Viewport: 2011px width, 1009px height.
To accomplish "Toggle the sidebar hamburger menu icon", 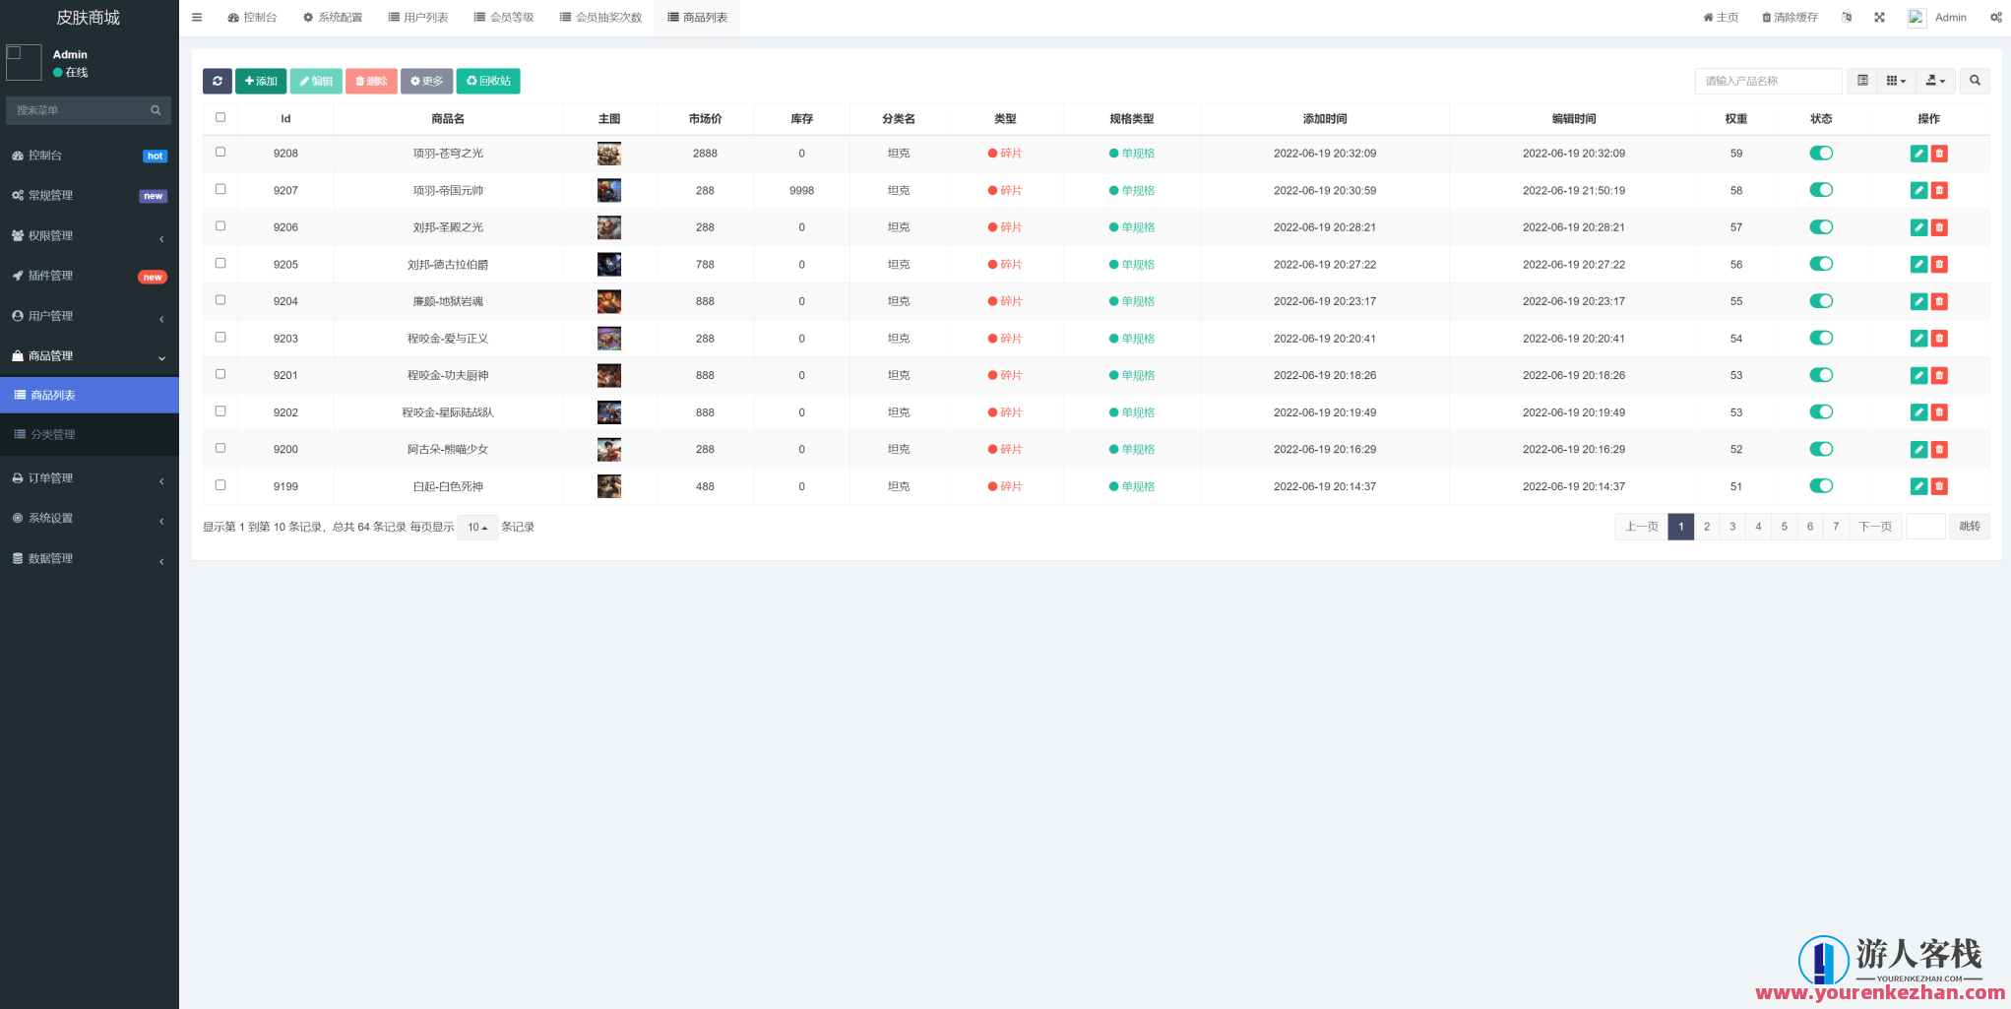I will pyautogui.click(x=197, y=18).
